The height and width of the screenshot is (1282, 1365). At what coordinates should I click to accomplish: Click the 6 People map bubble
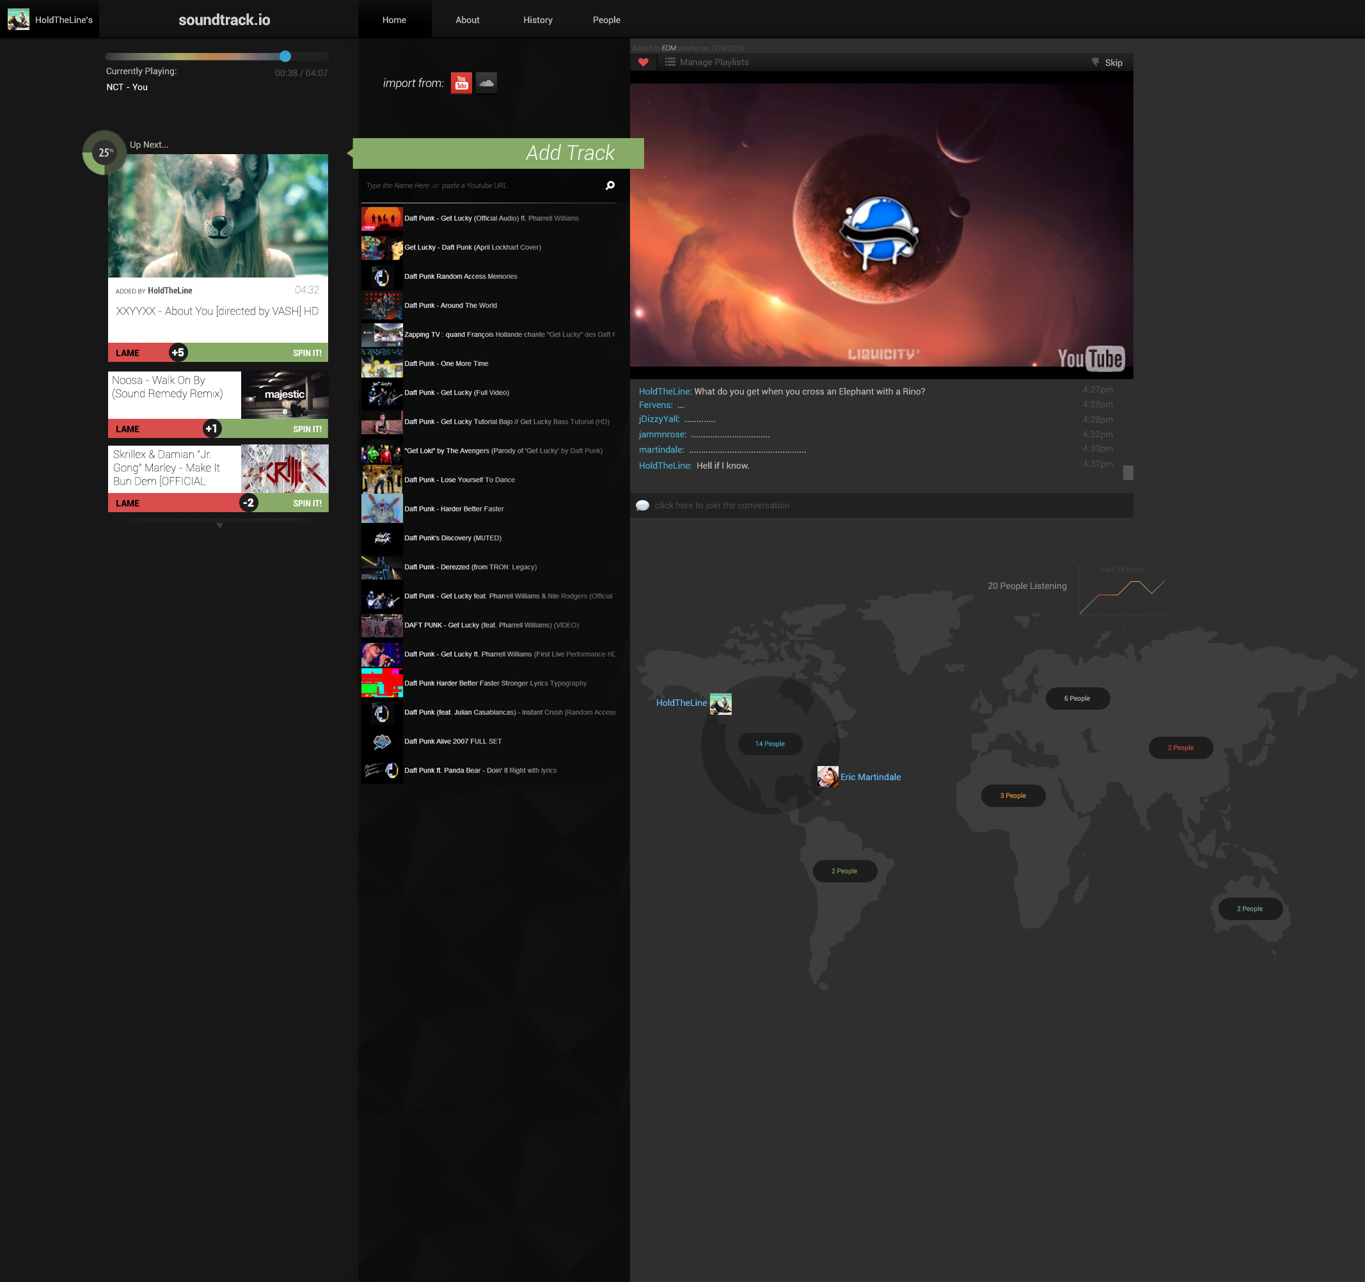1077,699
